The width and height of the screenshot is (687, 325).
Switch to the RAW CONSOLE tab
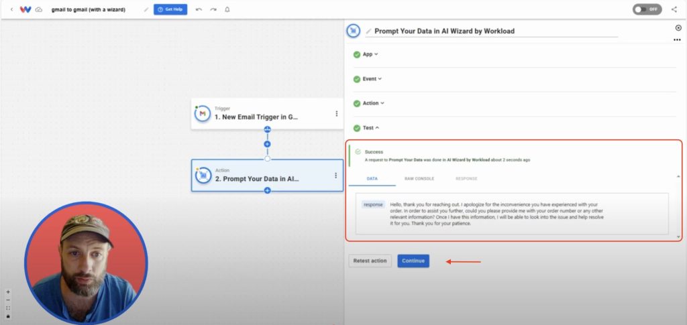419,178
